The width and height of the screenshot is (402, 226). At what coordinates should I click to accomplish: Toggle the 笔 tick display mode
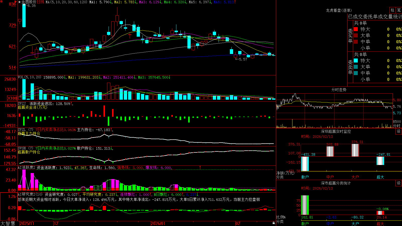pos(399,10)
